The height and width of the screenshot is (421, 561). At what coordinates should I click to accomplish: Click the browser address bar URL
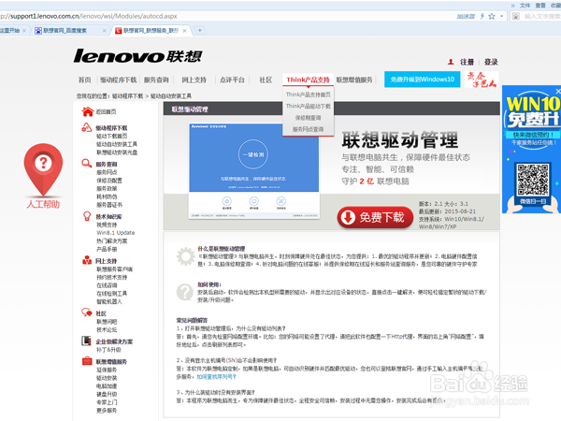point(89,16)
